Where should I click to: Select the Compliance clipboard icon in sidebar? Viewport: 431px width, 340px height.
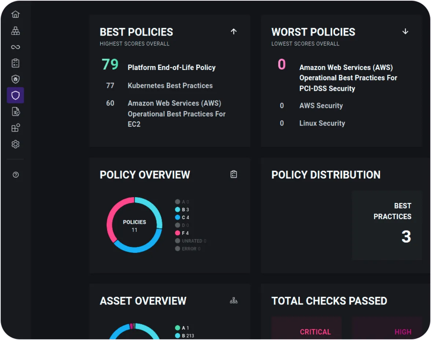[15, 63]
